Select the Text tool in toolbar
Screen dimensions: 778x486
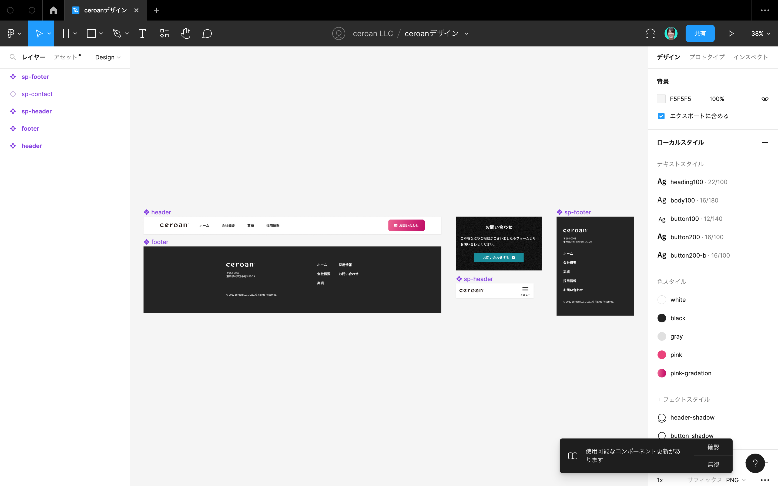[x=142, y=33]
